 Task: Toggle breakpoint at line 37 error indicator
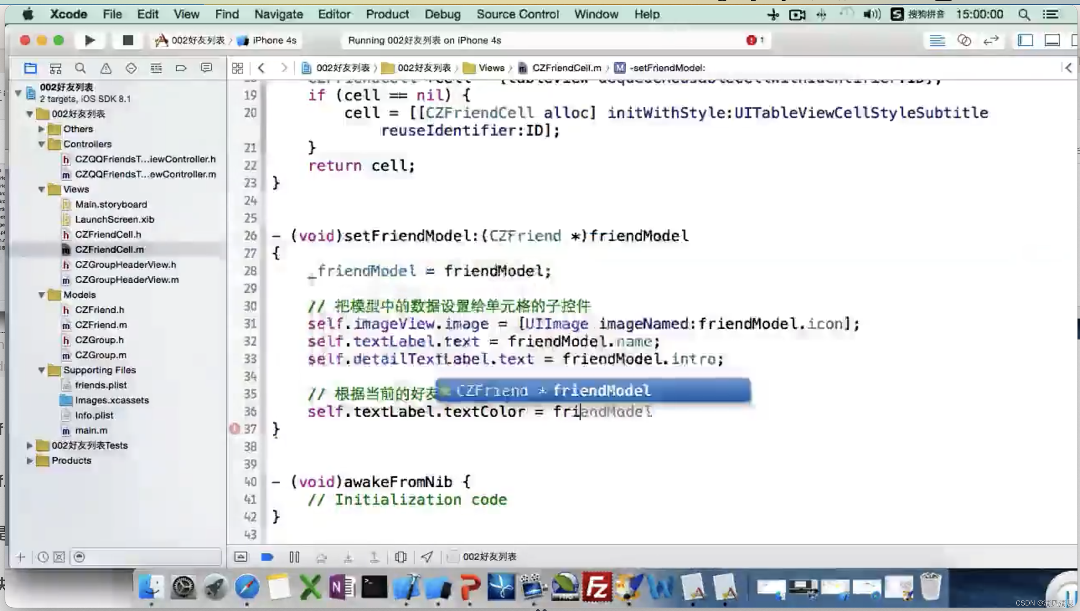point(235,428)
